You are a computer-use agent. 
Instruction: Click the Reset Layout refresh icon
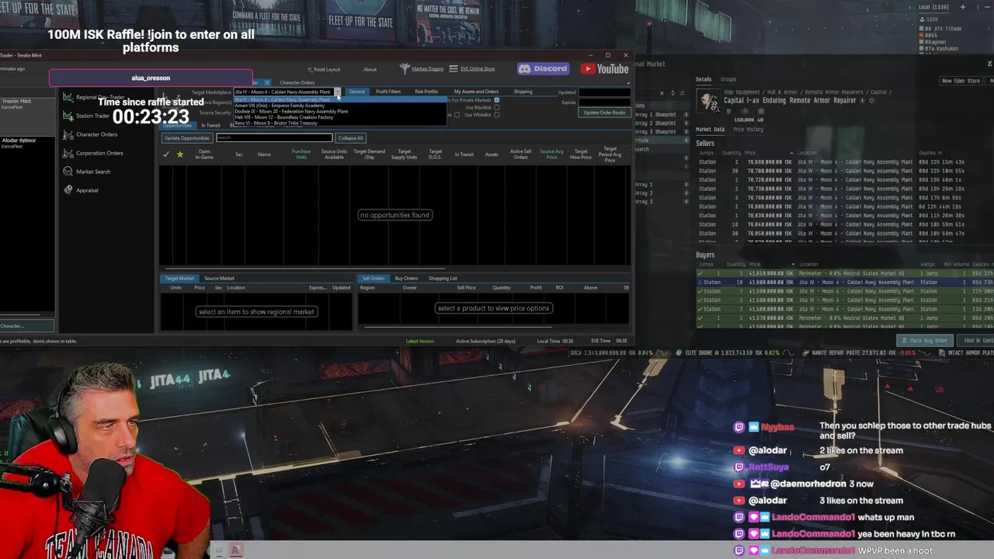[x=309, y=69]
